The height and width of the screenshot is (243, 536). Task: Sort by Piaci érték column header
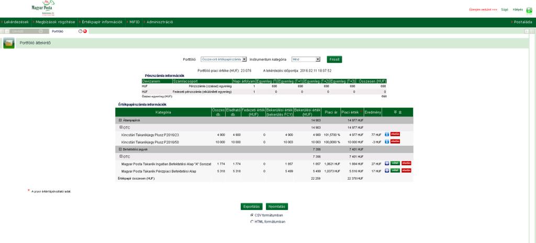click(352, 112)
